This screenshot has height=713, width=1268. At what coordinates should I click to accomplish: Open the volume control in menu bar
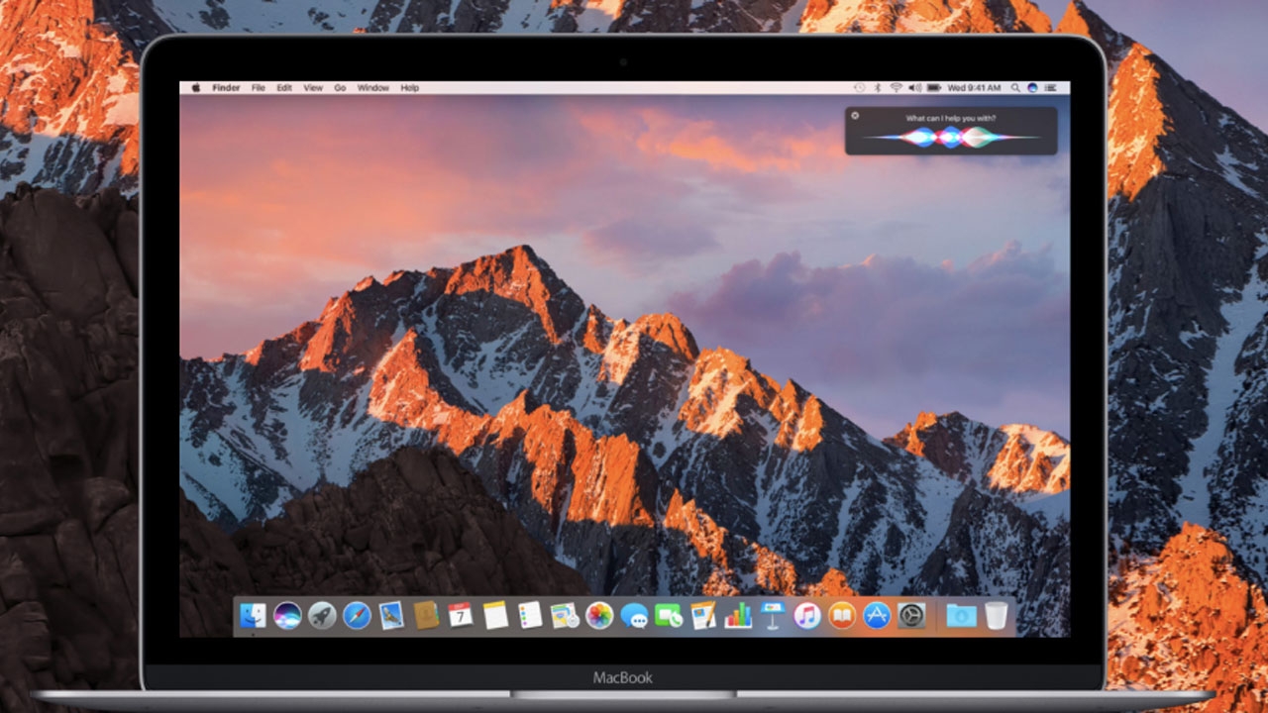coord(914,88)
